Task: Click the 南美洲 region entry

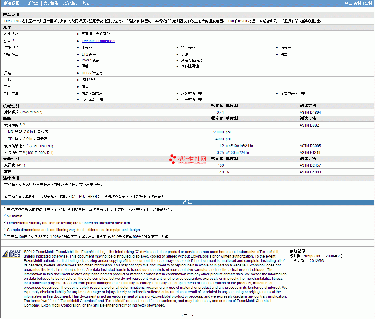Action: pos(286,48)
